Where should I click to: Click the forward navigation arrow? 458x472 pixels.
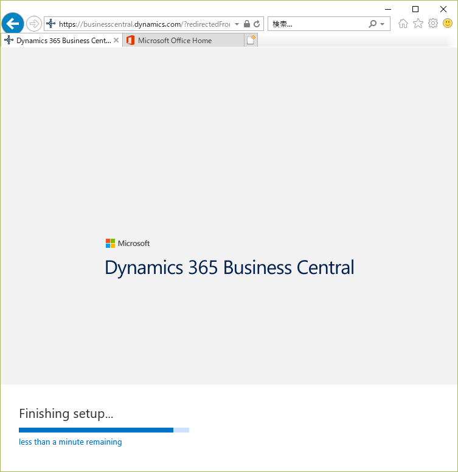[x=33, y=24]
